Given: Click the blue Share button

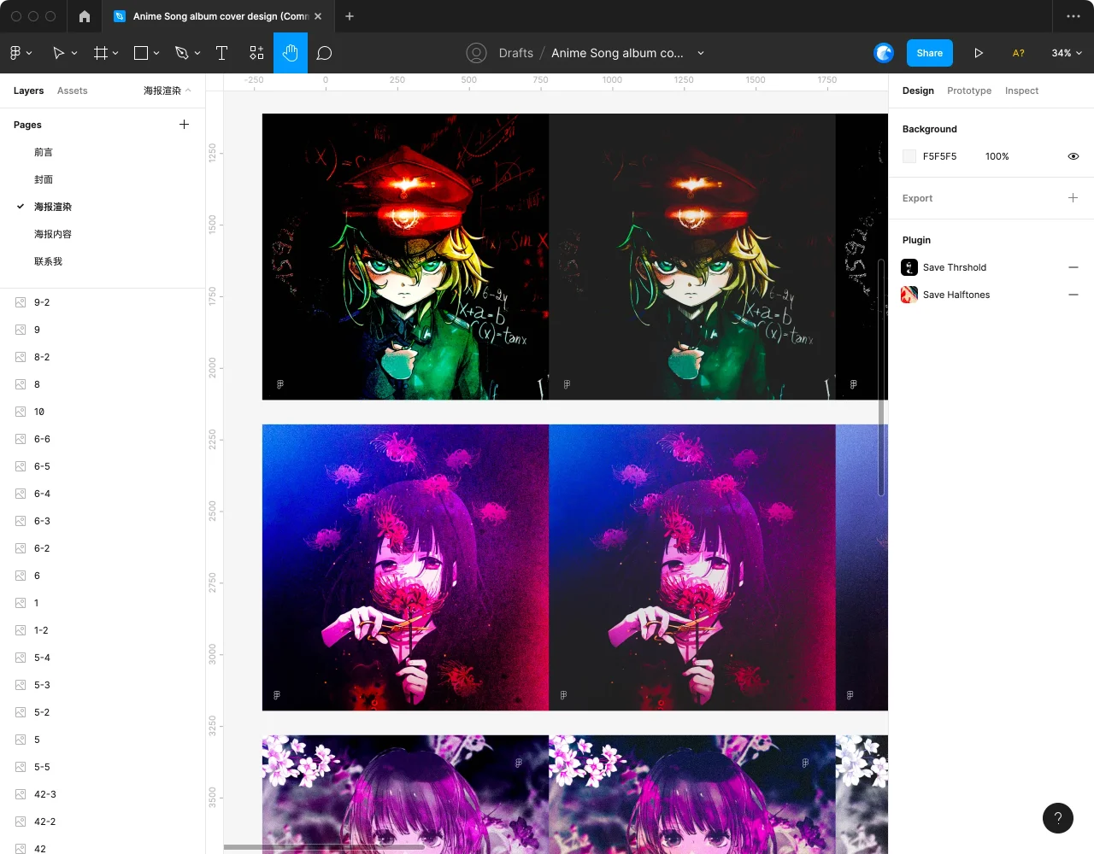Looking at the screenshot, I should click(929, 53).
